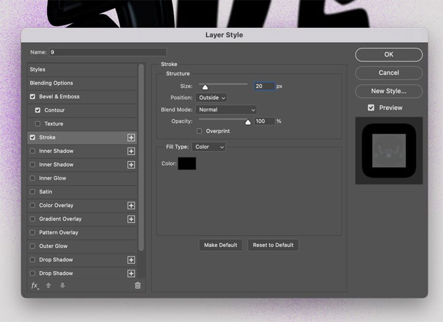Delete effect using the trash icon

[138, 285]
